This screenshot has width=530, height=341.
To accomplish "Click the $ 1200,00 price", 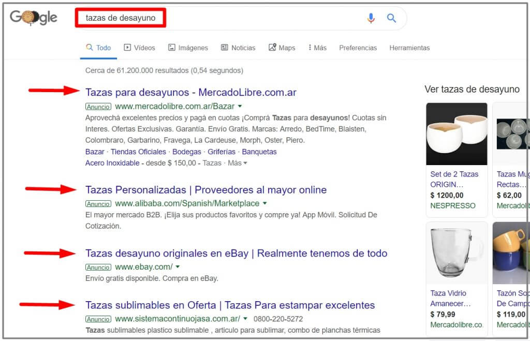I will click(x=447, y=196).
